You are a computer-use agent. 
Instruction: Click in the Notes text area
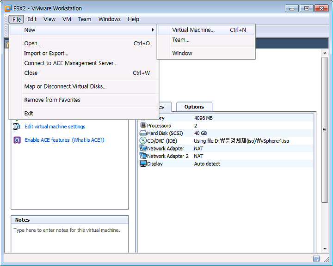coord(70,238)
